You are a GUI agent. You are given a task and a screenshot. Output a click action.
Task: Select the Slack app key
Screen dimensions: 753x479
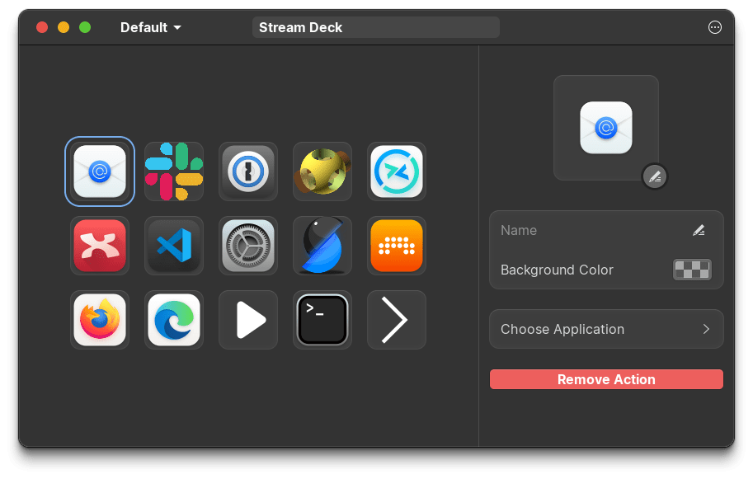(174, 171)
